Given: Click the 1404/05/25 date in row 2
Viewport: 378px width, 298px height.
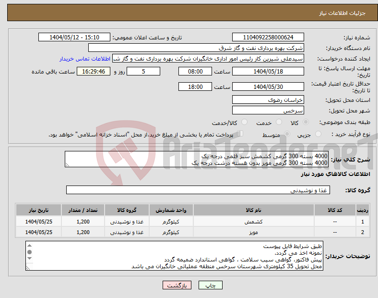Looking at the screenshot, I should [x=38, y=232].
